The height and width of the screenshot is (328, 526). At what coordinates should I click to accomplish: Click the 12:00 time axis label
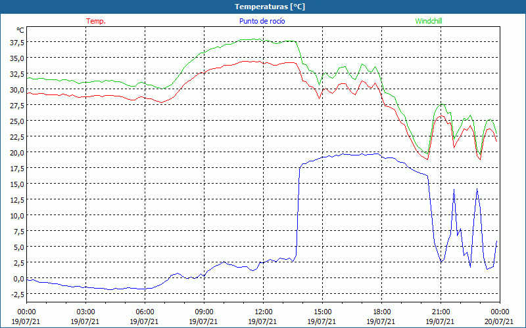point(263,312)
